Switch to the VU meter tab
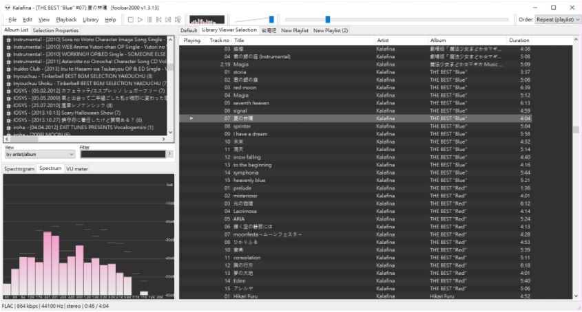The width and height of the screenshot is (582, 312). tap(77, 169)
